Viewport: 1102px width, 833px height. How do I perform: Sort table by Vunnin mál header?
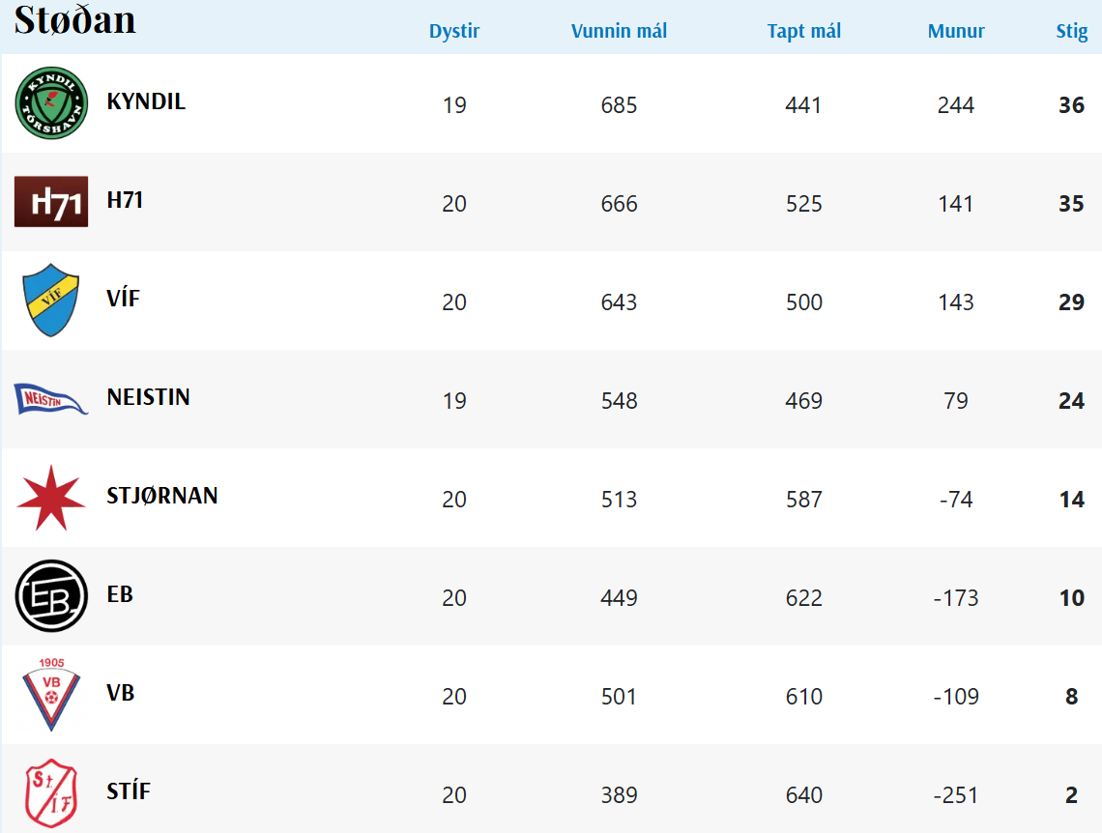(619, 31)
